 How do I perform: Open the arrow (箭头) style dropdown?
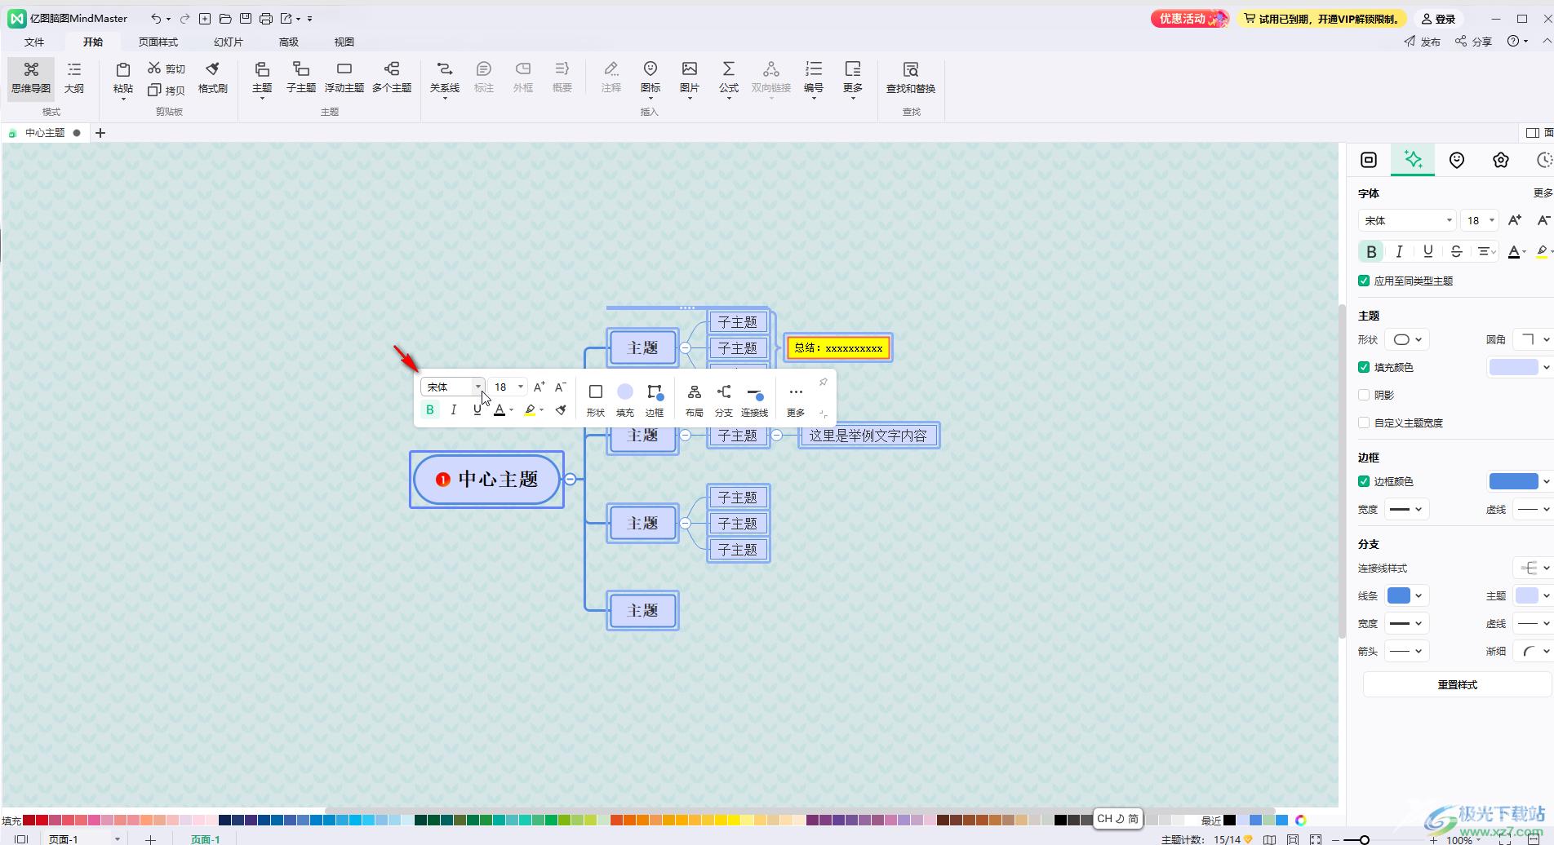pyautogui.click(x=1407, y=651)
